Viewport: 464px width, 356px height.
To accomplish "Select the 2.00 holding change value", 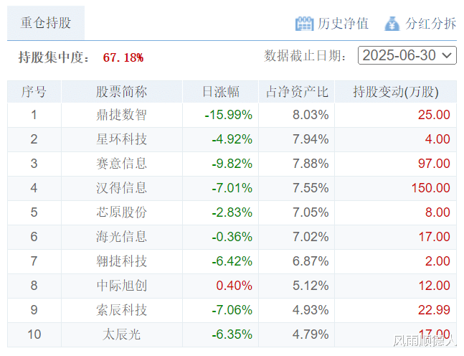I will click(437, 261).
